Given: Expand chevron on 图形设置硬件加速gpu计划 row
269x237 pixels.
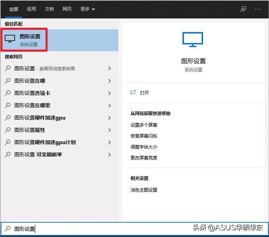Looking at the screenshot, I should (109, 142).
